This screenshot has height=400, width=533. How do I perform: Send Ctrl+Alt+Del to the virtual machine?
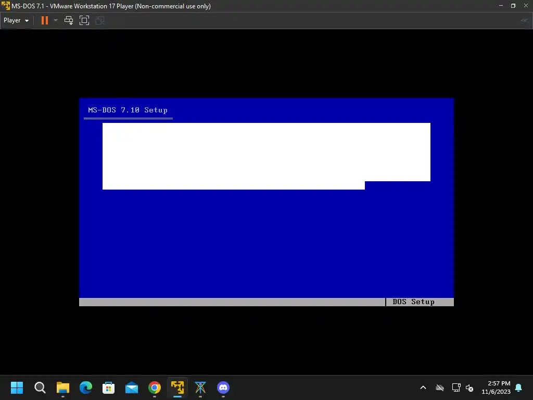coord(69,20)
